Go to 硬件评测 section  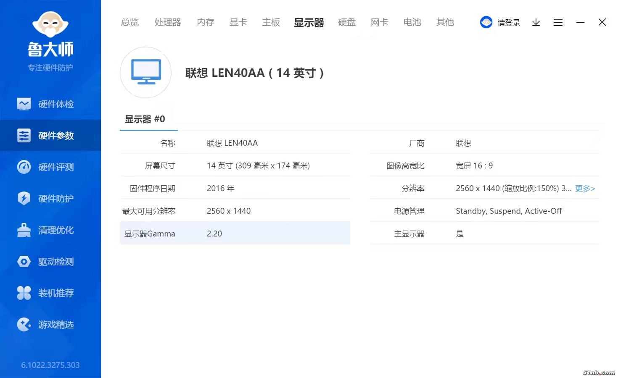(50, 167)
